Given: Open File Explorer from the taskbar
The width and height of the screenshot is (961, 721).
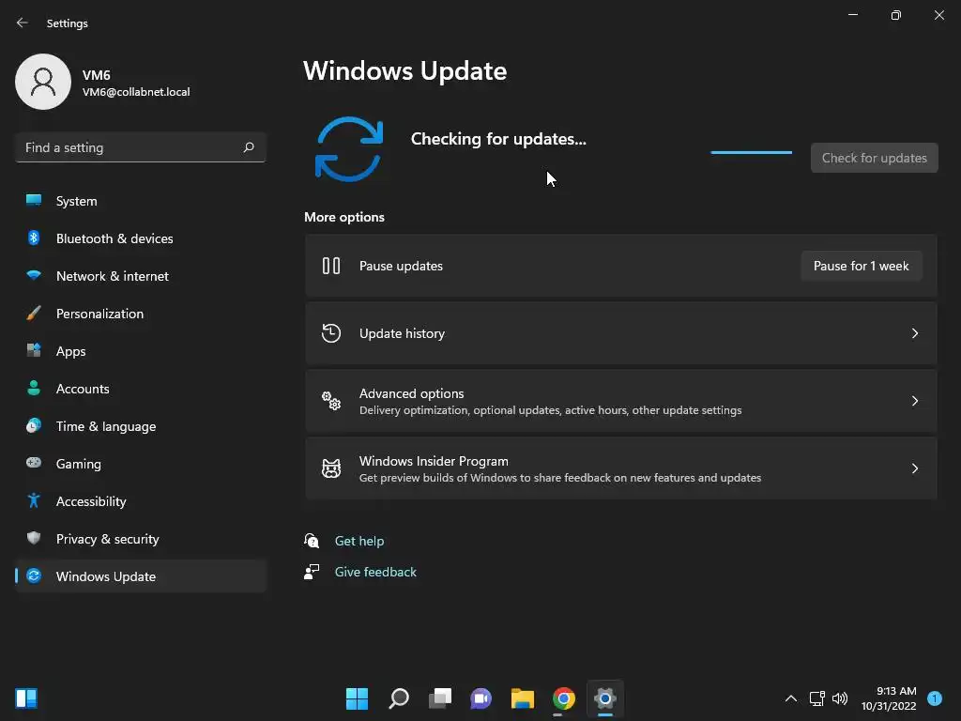Looking at the screenshot, I should pos(522,698).
